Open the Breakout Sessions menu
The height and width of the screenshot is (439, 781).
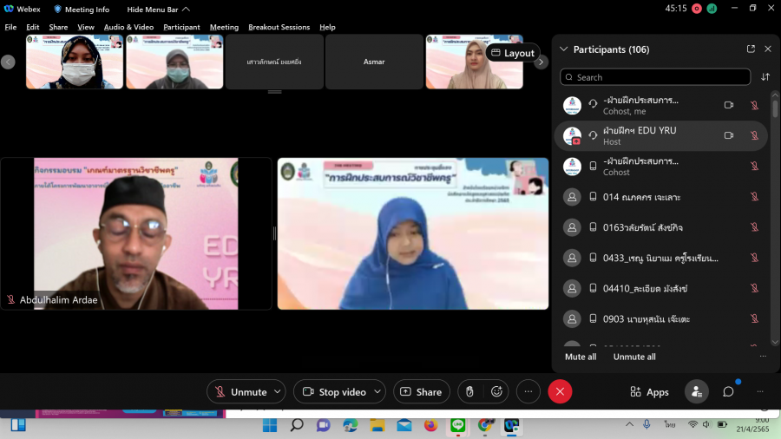[x=279, y=27]
